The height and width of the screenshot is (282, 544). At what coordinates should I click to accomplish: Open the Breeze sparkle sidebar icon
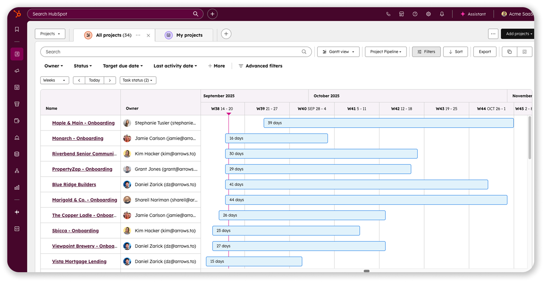(x=17, y=212)
